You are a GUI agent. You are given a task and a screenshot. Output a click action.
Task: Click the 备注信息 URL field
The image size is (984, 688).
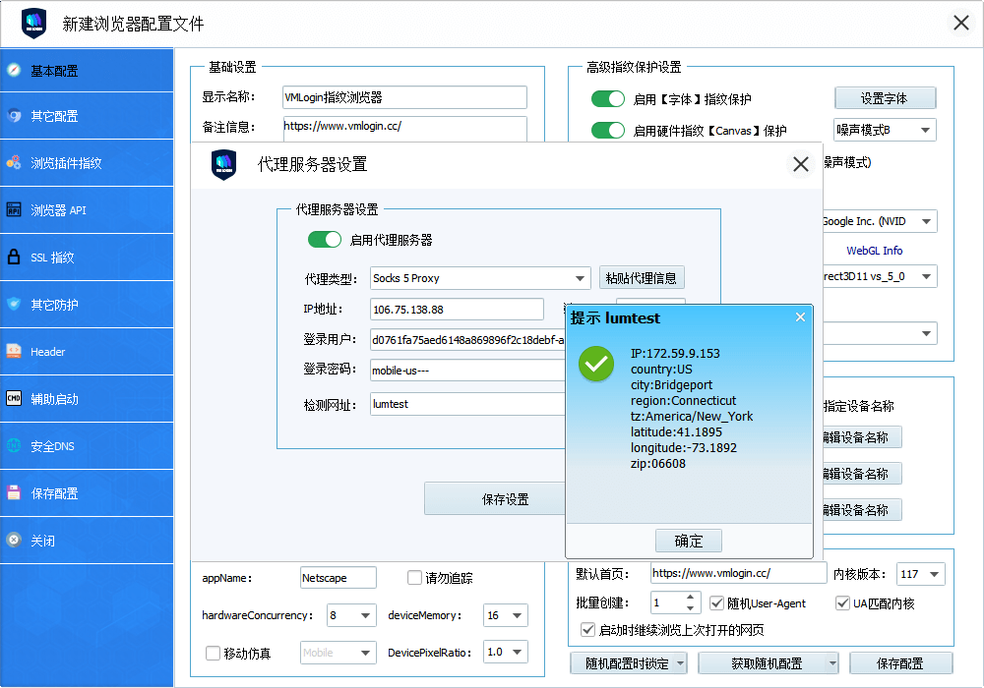404,127
